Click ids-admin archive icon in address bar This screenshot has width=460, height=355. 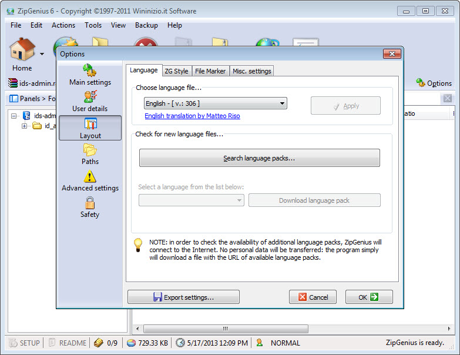click(x=13, y=83)
